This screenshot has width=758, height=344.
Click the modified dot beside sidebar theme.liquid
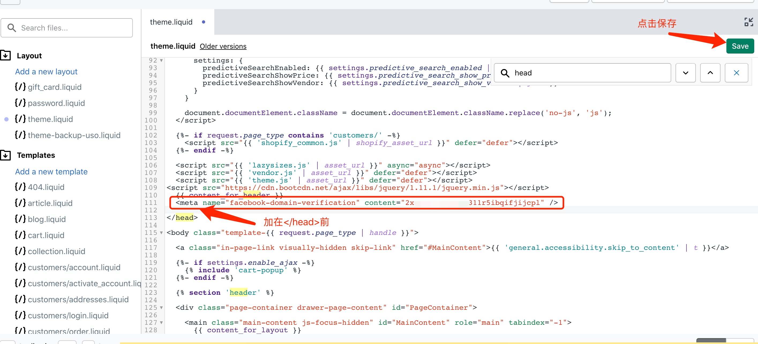(x=6, y=119)
